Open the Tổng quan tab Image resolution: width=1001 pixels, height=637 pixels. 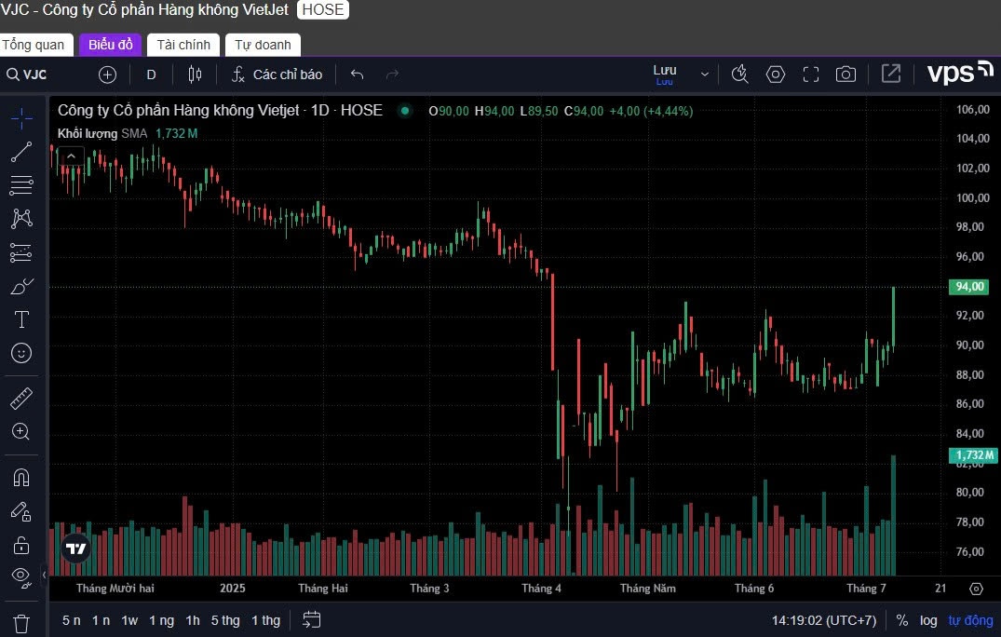34,45
